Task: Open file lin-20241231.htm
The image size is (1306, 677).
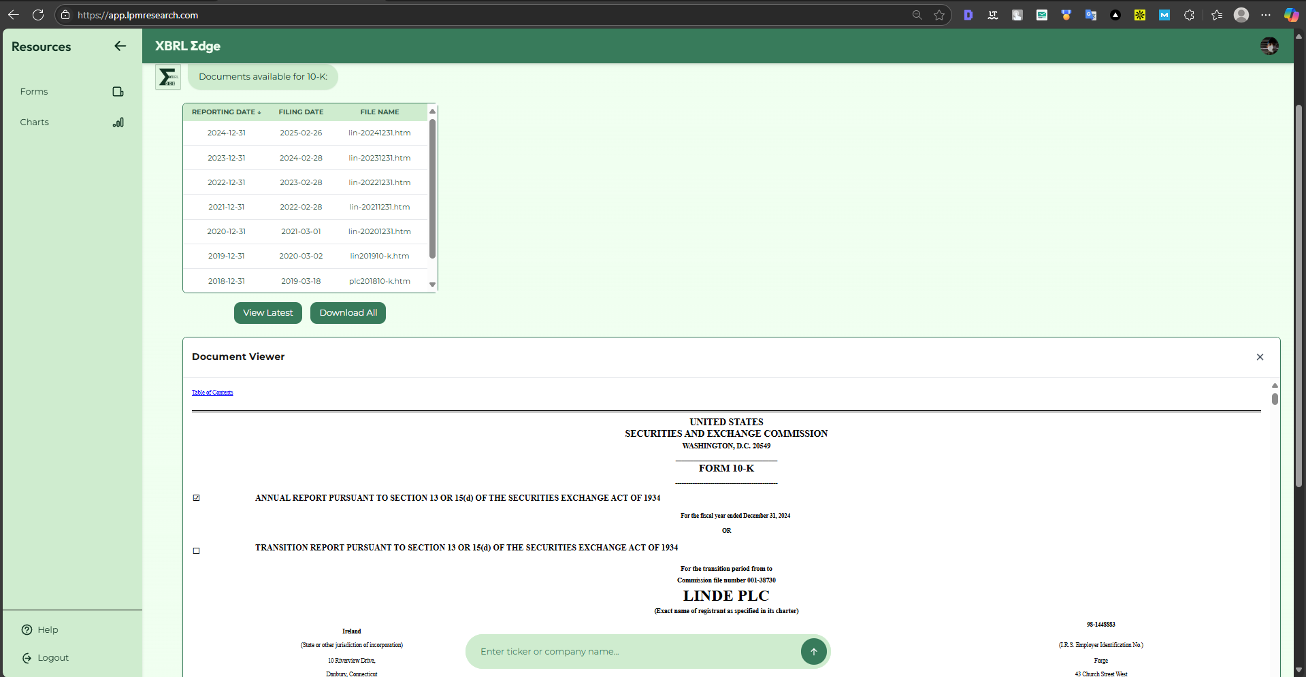Action: (380, 133)
